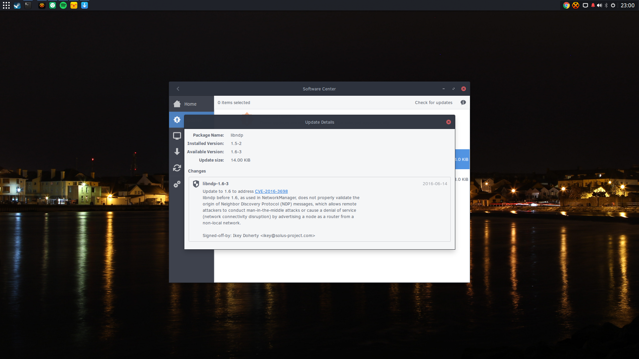Open the download arrow sidebar section
This screenshot has height=359, width=639.
pyautogui.click(x=177, y=152)
